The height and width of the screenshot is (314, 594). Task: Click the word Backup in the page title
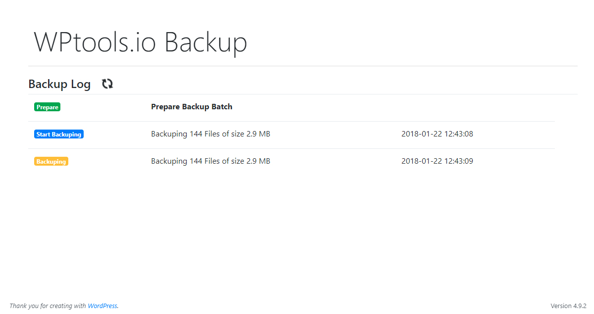[x=205, y=42]
